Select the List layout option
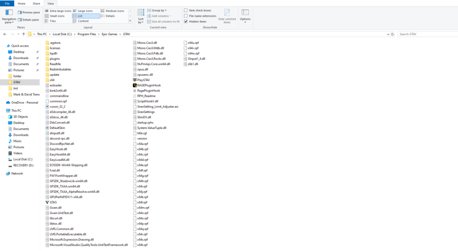 tap(86, 16)
